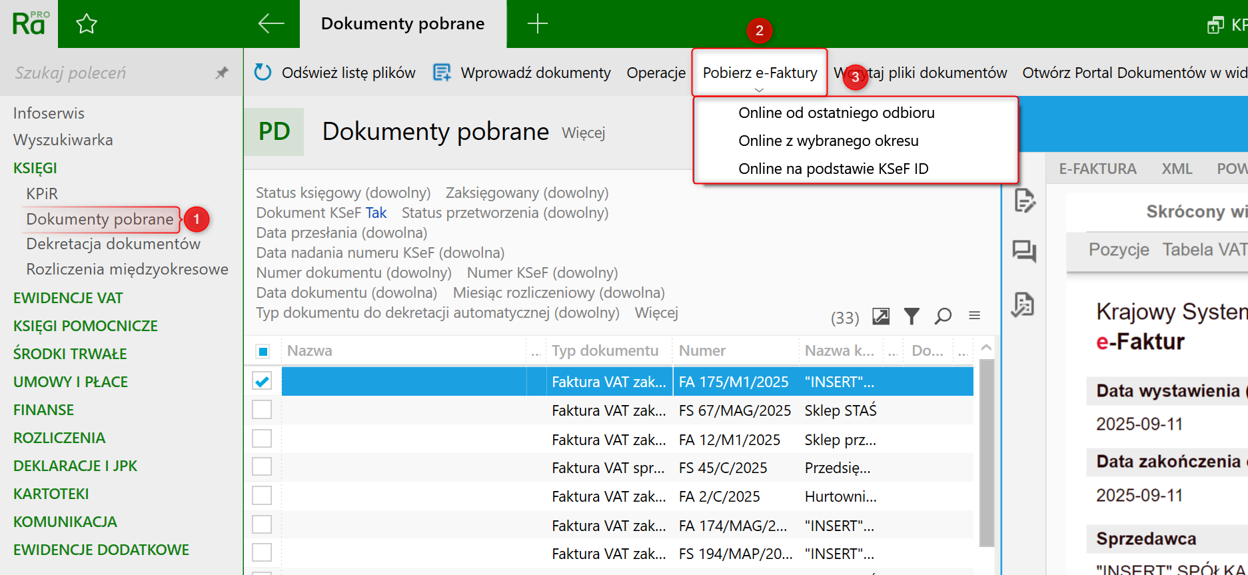1248x575 pixels.
Task: Click the document edit icon in side strip
Action: (1024, 200)
